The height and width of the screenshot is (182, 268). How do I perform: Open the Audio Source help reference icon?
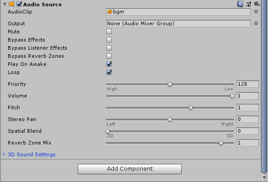coord(240,4)
